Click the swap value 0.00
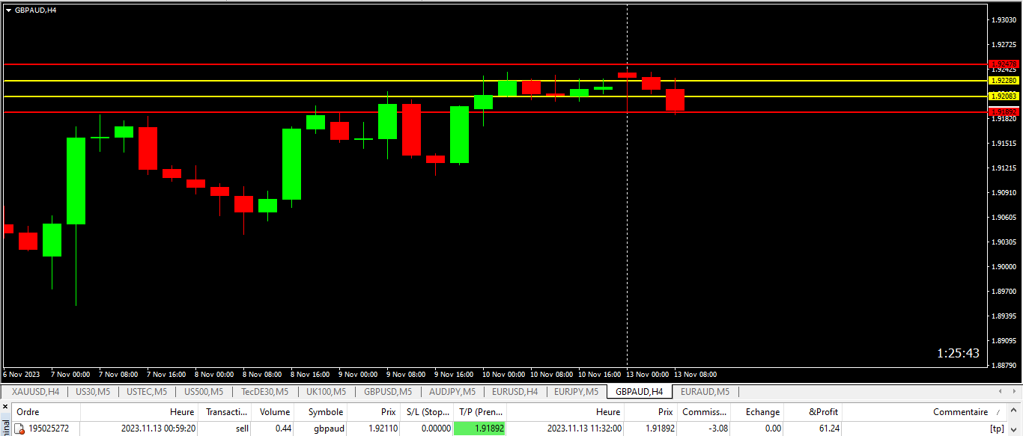Screen dimensions: 1023x436 [772, 429]
